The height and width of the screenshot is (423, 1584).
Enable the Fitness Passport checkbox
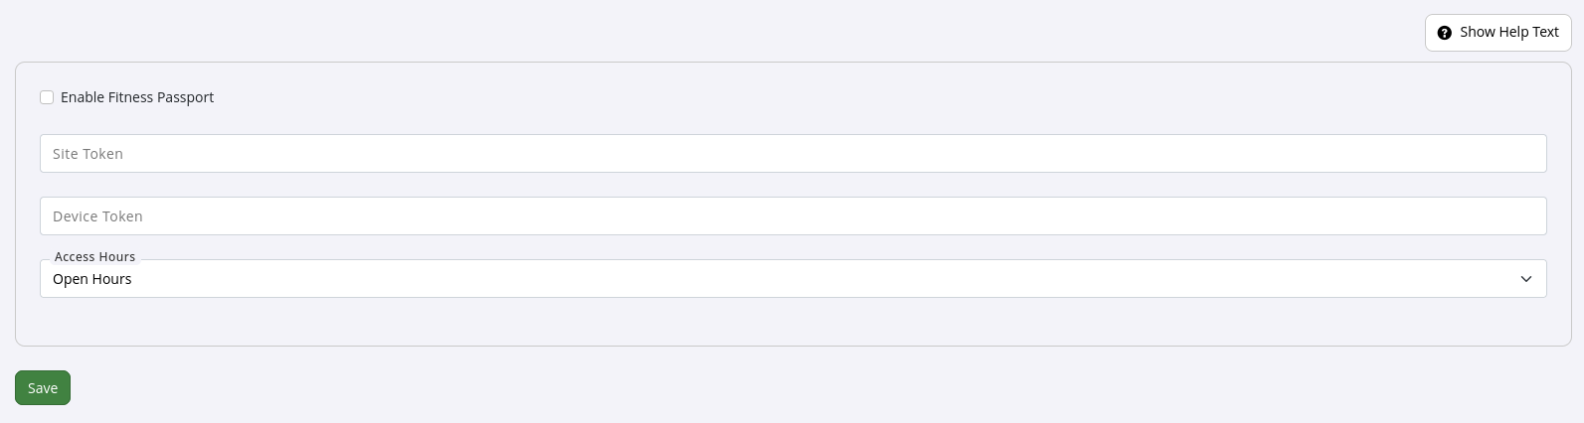coord(47,97)
